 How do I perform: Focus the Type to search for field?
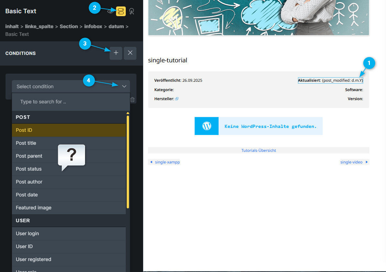coord(70,102)
